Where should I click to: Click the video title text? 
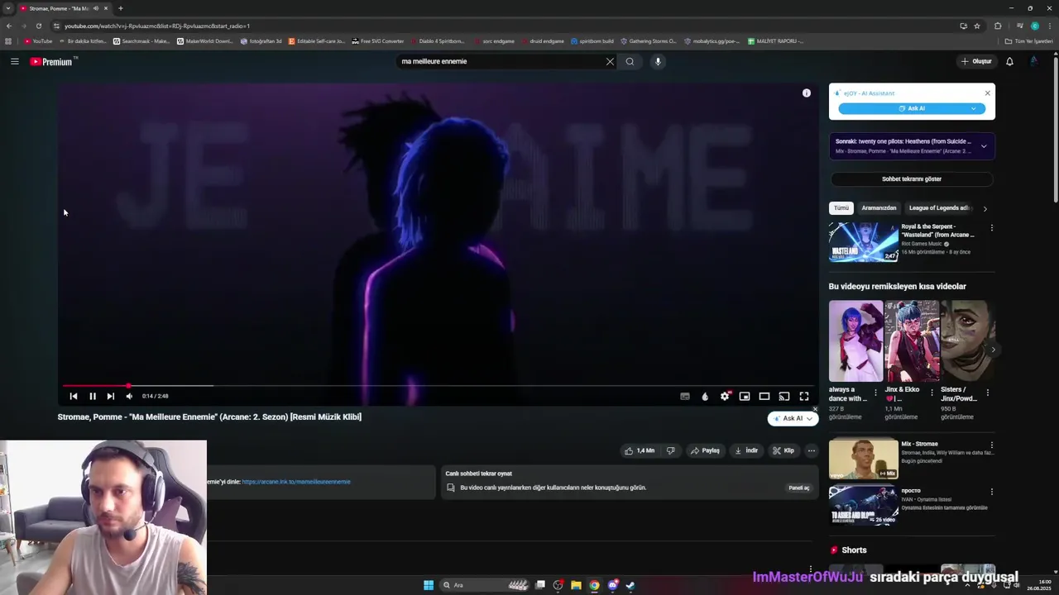(209, 417)
